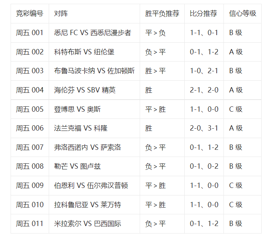Select the 周五 005 cell
The image size is (279, 243).
[x=30, y=109]
